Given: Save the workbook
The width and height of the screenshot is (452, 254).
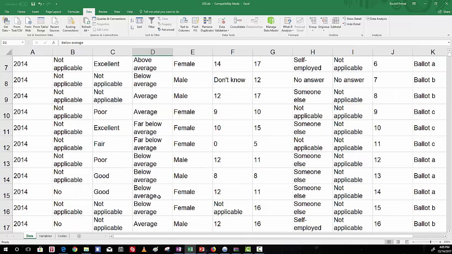Looking at the screenshot, I should 33,4.
